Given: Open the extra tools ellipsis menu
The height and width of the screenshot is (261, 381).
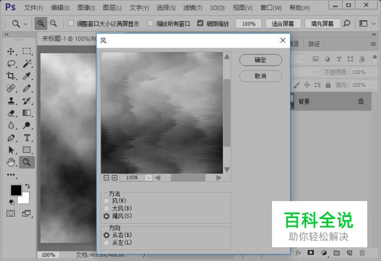Looking at the screenshot, I should tap(11, 175).
